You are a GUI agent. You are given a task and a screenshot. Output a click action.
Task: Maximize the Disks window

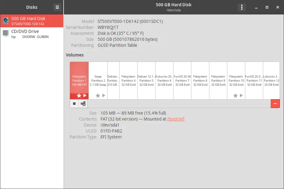pyautogui.click(x=267, y=7)
